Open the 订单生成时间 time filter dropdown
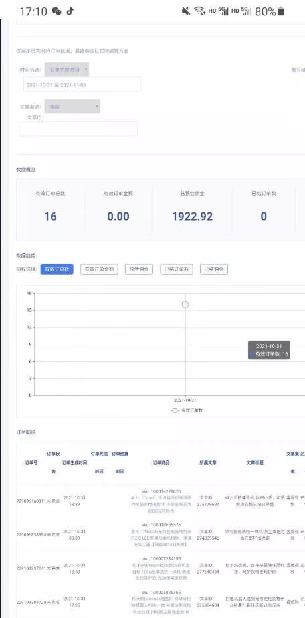The width and height of the screenshot is (305, 618). pos(66,70)
